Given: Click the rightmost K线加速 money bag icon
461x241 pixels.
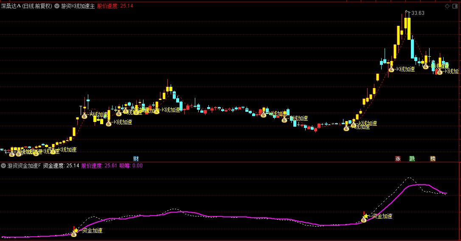Looking at the screenshot, I should pos(439,72).
